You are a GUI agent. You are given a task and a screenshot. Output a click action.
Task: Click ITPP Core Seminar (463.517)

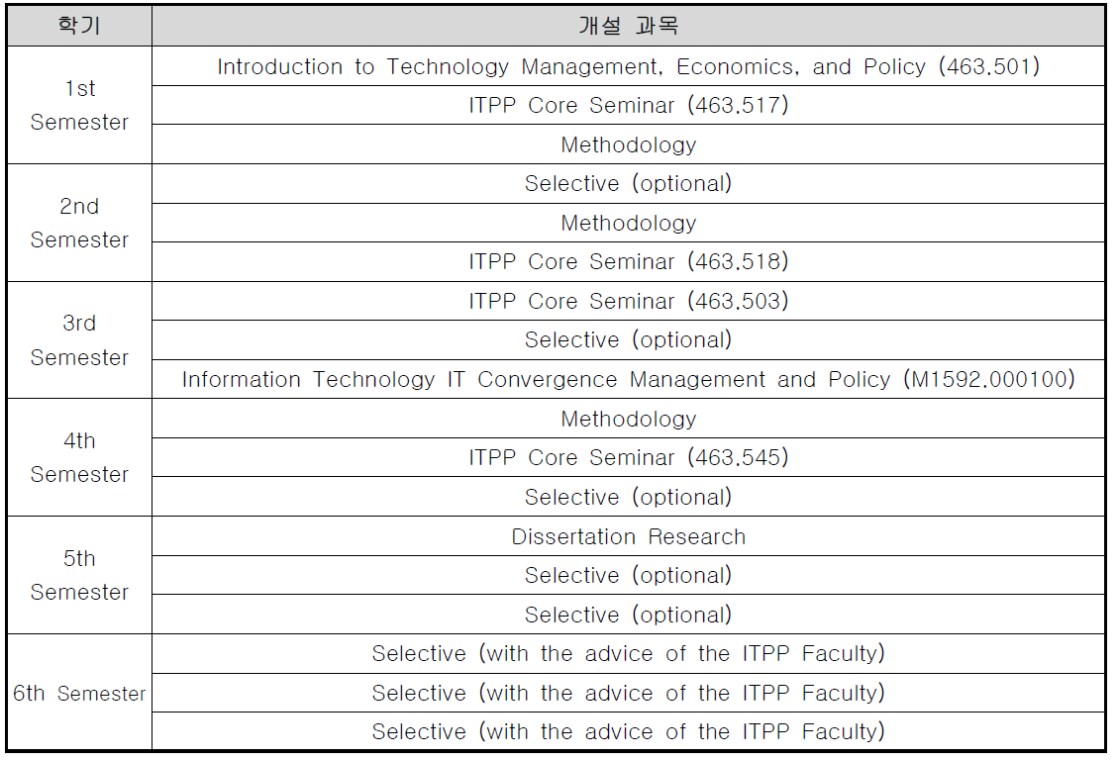click(x=628, y=106)
